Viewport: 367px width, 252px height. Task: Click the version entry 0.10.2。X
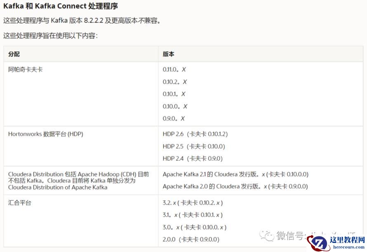point(175,82)
